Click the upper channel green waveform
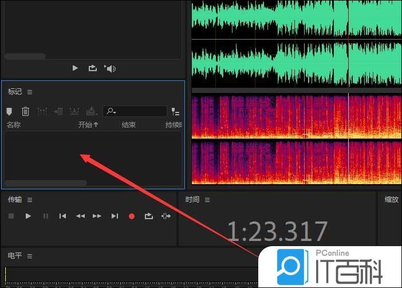Screen dimensions: 402x288 click(297, 20)
